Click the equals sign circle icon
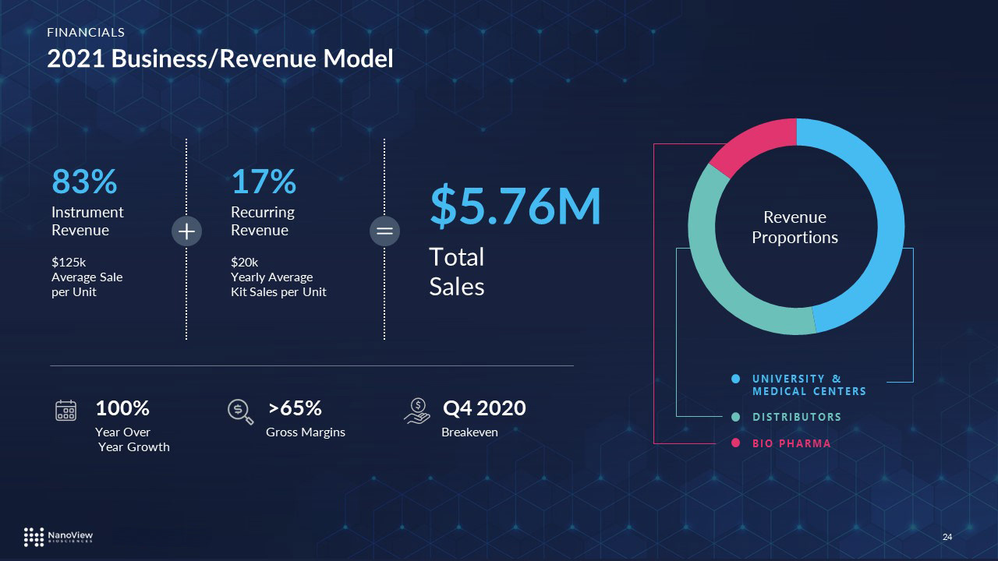Screen dimensions: 998x561 pos(384,231)
